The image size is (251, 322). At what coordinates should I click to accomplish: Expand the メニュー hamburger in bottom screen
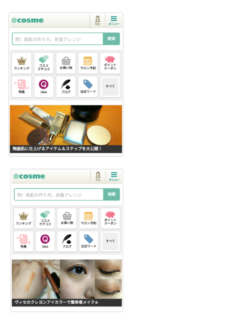click(114, 176)
